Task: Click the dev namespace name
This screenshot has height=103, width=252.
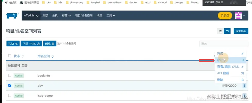Action: [40, 86]
